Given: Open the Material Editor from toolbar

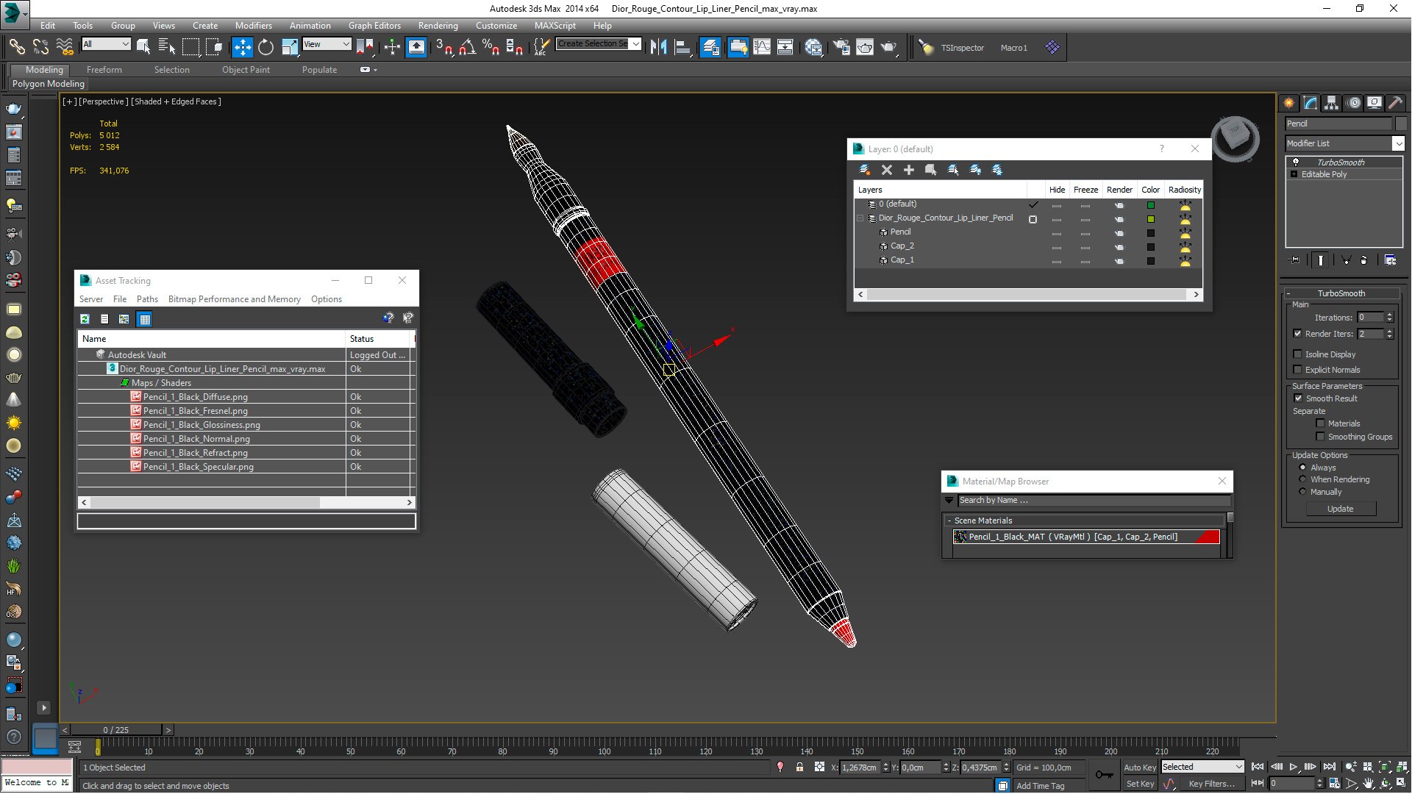Looking at the screenshot, I should pos(813,47).
